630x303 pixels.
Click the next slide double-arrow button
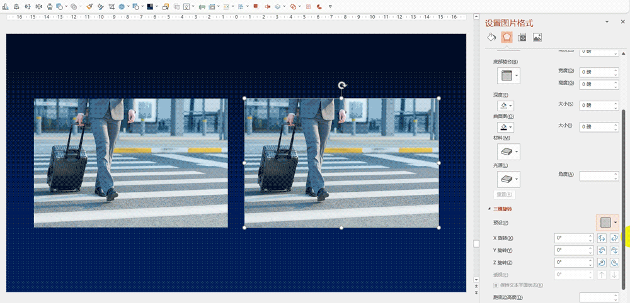[x=476, y=293]
